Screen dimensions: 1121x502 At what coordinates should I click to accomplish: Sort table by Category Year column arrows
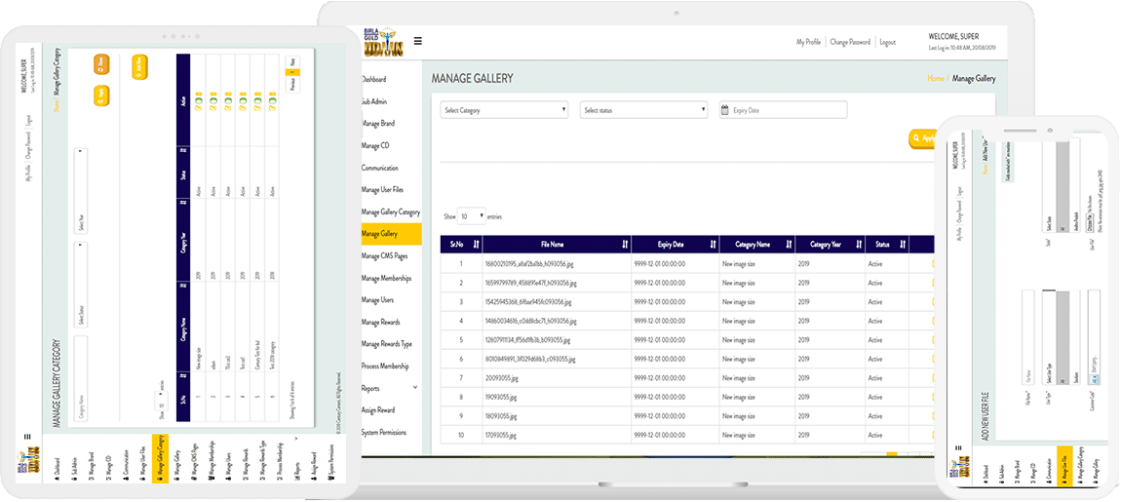(857, 245)
